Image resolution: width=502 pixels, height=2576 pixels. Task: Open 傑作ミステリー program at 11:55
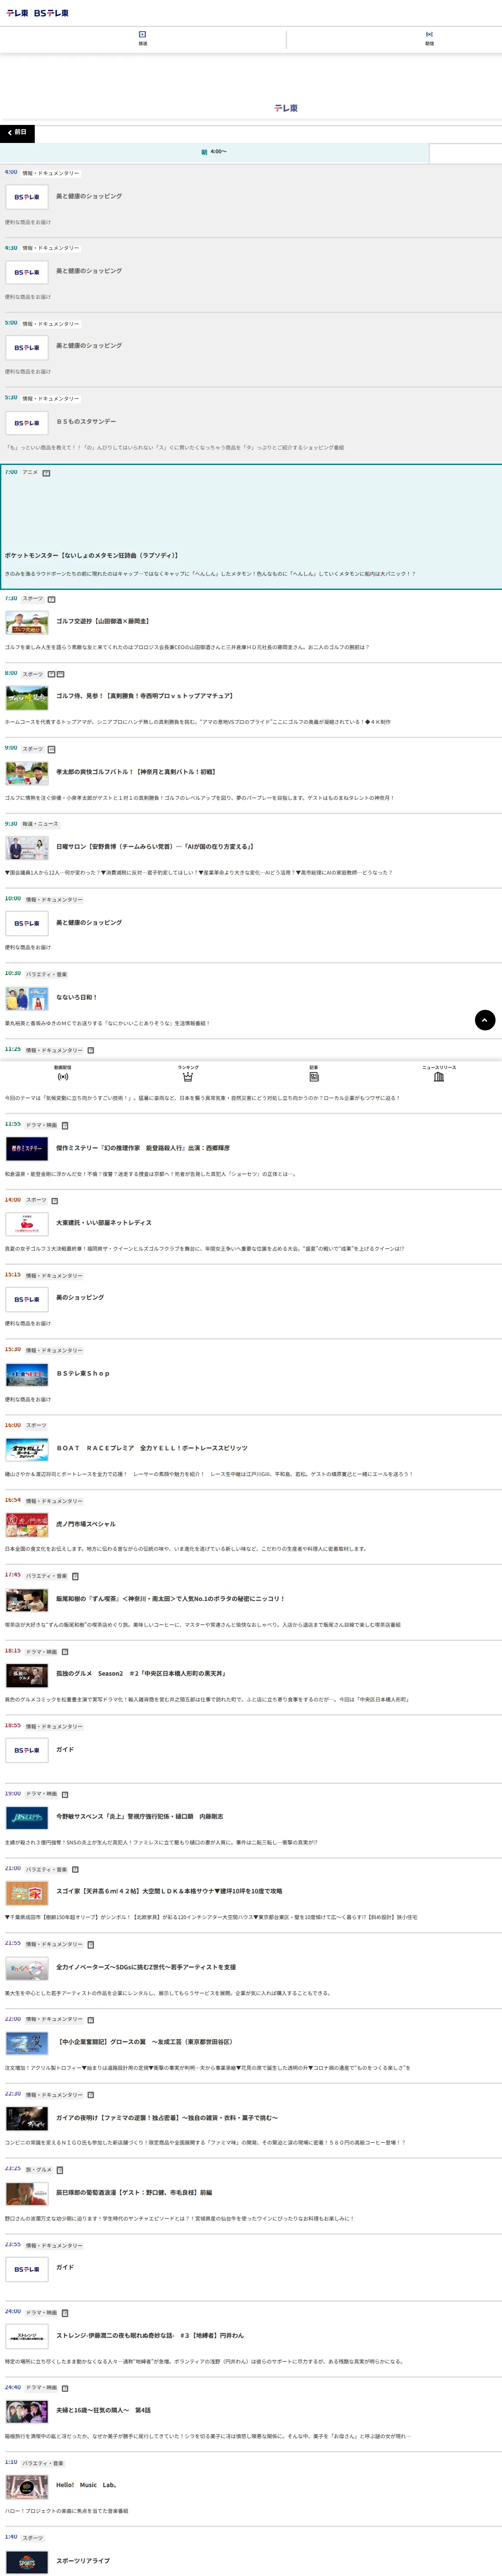click(143, 1148)
